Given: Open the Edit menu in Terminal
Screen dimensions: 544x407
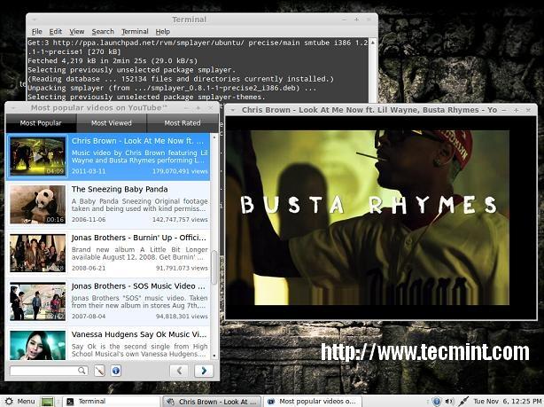Looking at the screenshot, I should point(56,32).
